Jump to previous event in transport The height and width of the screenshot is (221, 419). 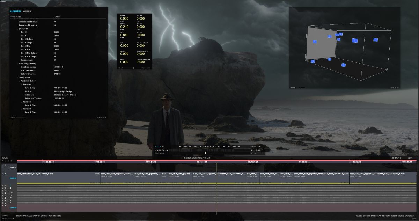click(x=191, y=146)
